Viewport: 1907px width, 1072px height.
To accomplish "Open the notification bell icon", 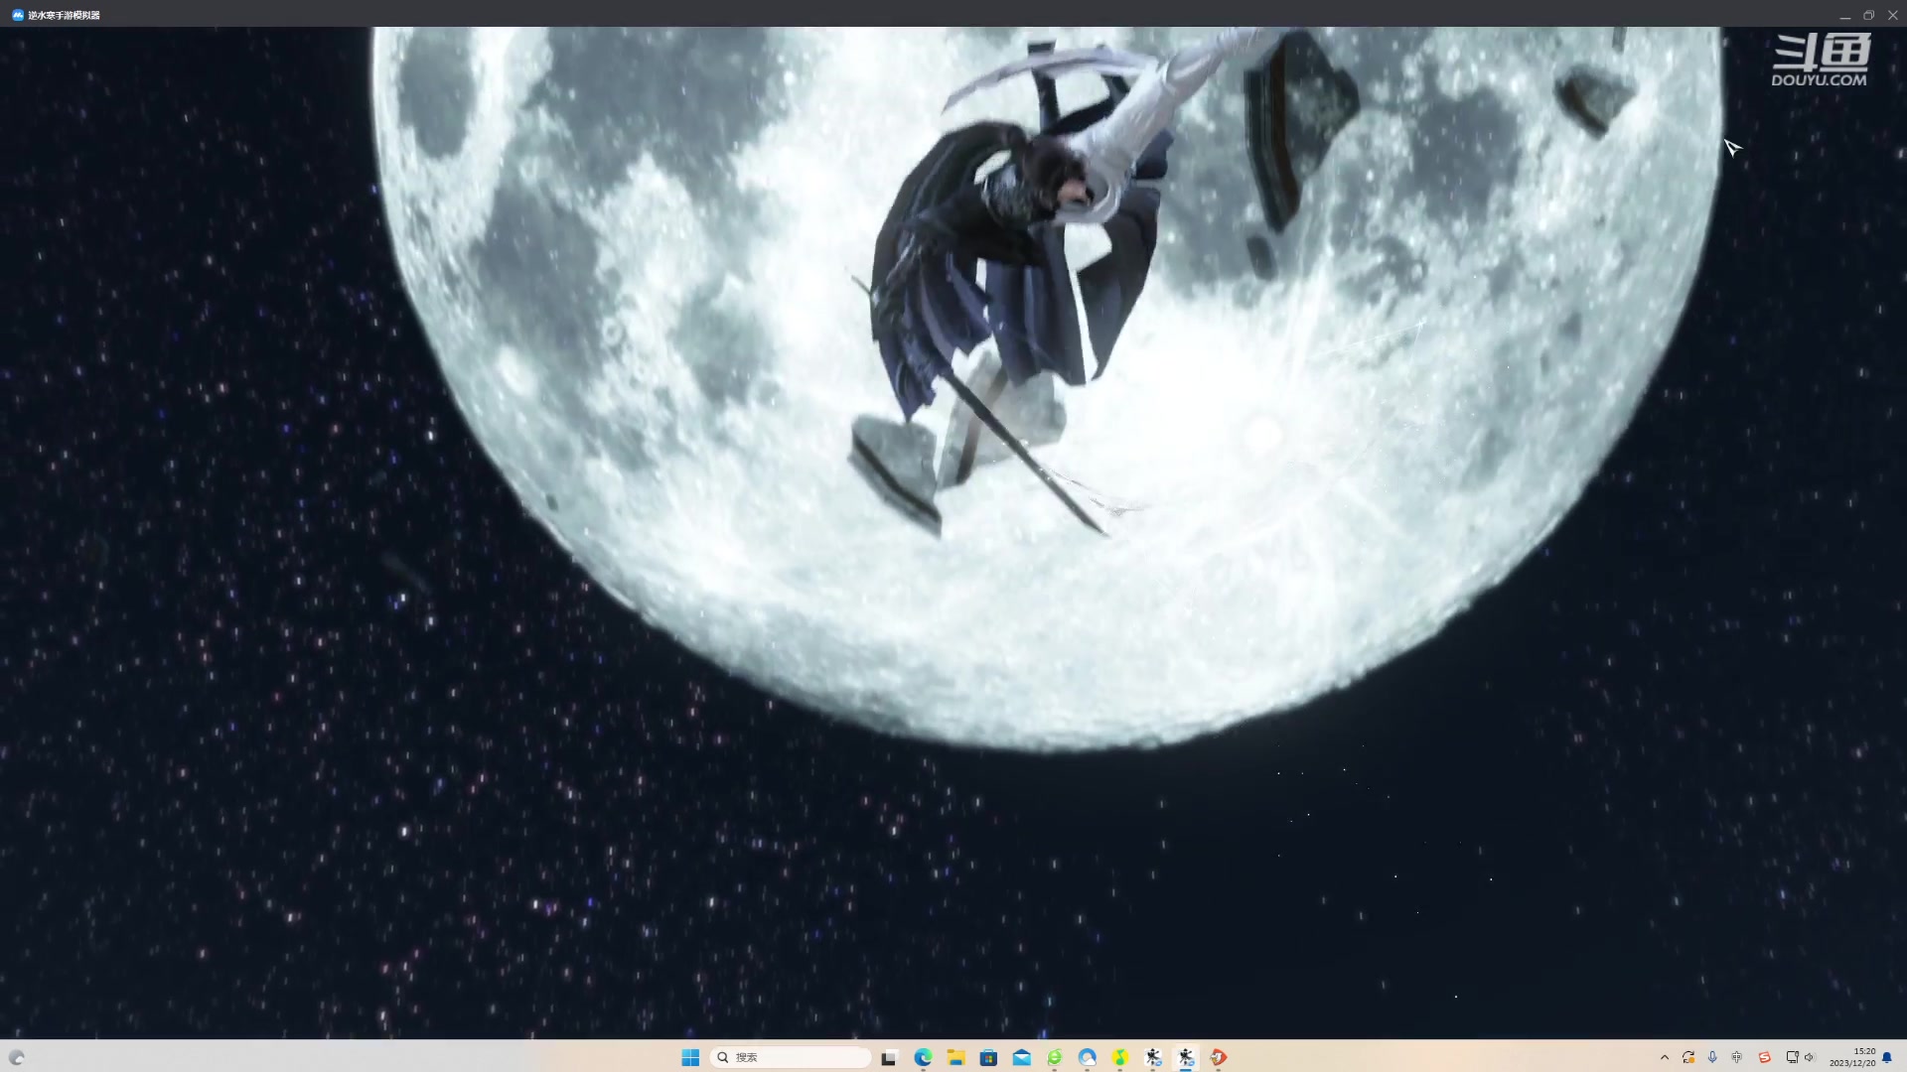I will (x=1887, y=1057).
